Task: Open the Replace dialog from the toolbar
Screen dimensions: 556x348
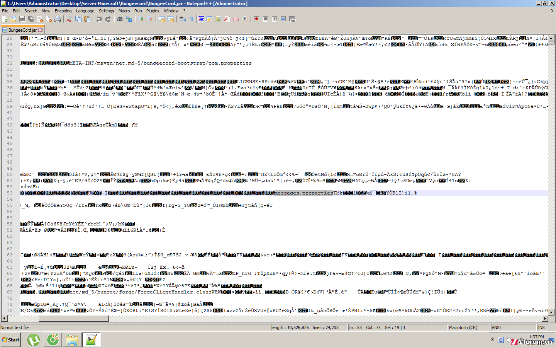Action: 129,19
